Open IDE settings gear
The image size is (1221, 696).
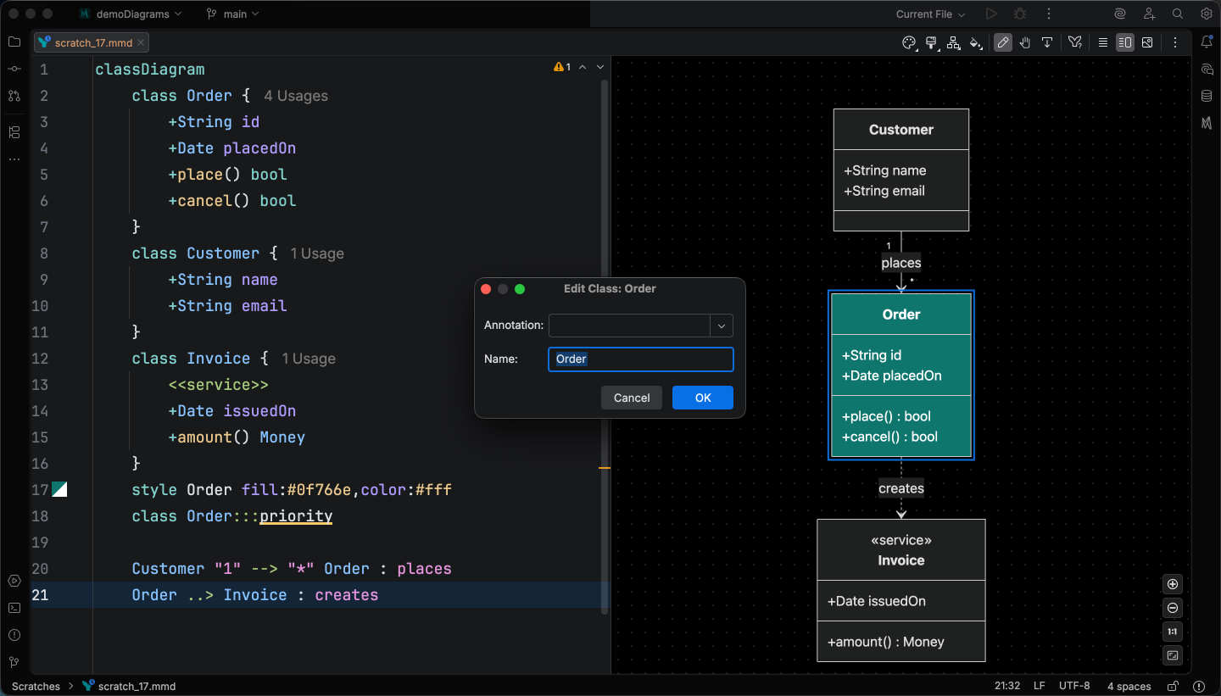click(x=1207, y=14)
